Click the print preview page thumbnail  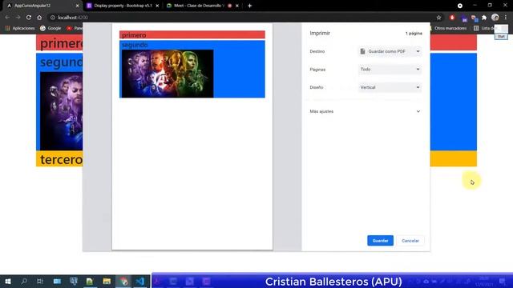click(x=192, y=136)
